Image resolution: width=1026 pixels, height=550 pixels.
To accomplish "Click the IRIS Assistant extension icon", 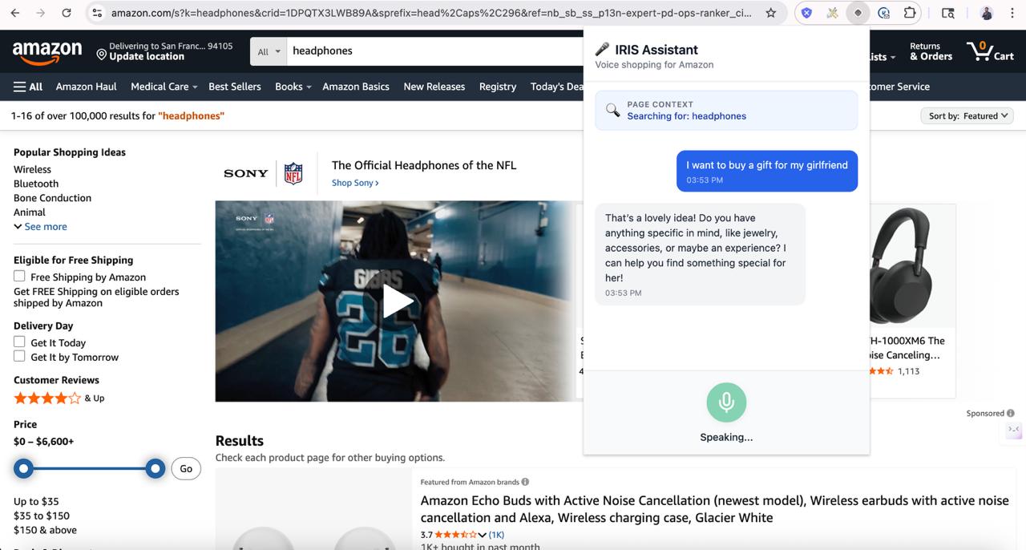I will pos(858,13).
